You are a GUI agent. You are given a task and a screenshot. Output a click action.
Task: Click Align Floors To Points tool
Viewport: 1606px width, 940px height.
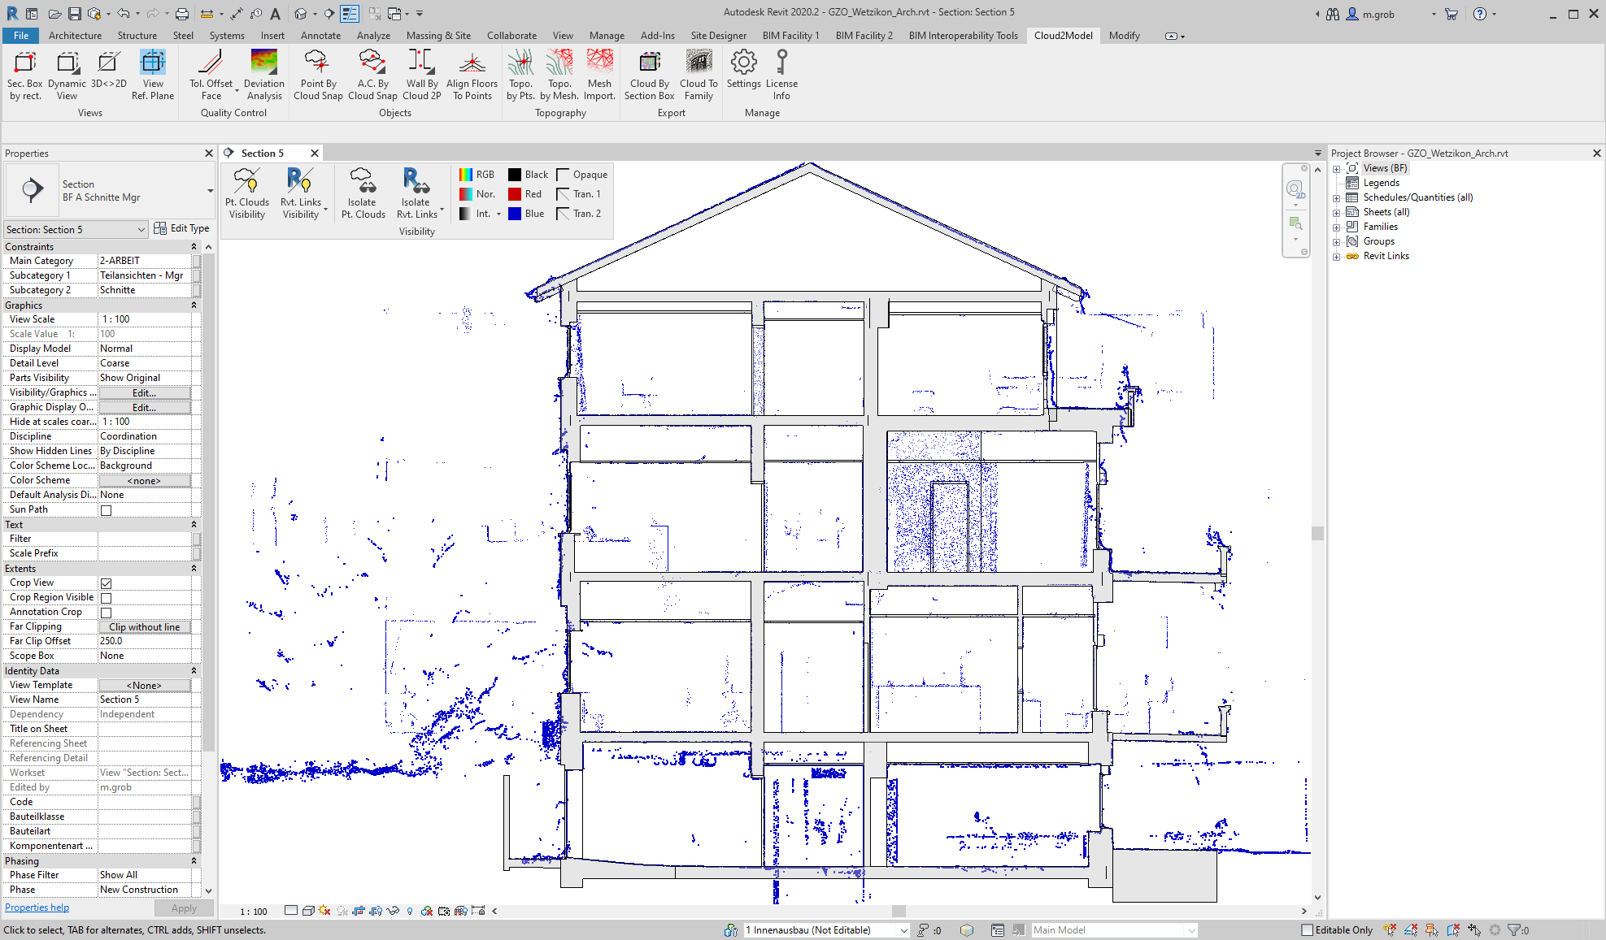point(472,75)
